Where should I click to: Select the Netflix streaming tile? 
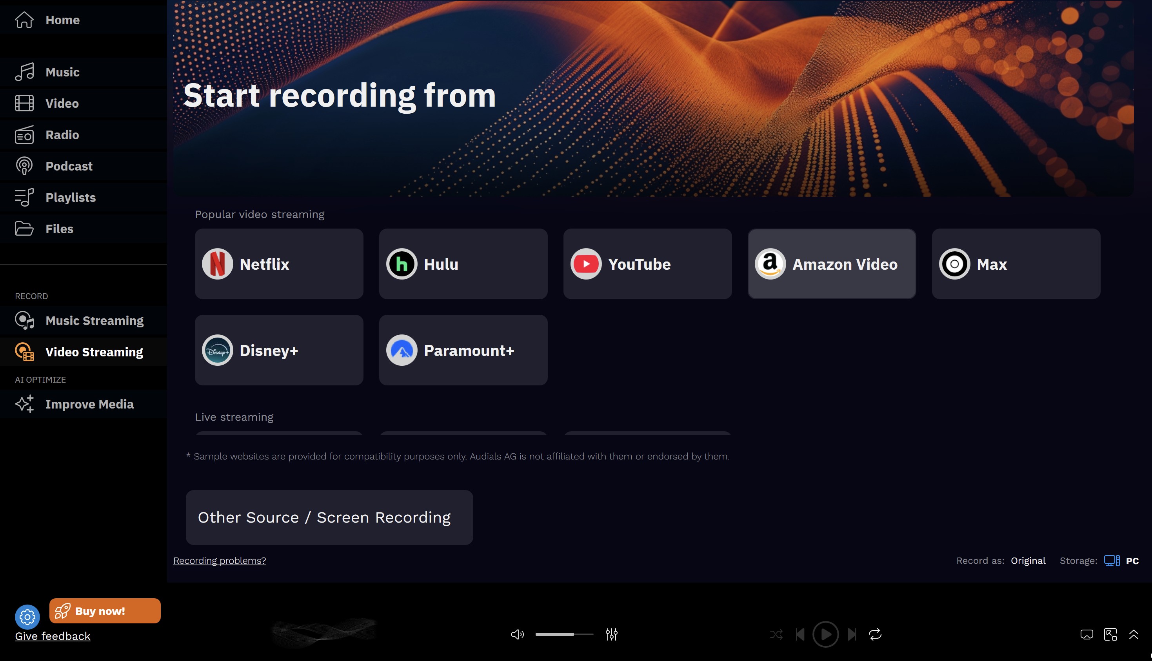279,264
